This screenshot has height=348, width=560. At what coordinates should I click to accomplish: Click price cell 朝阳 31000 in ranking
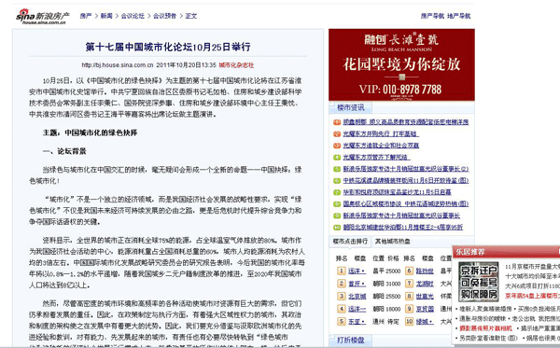pos(386,284)
